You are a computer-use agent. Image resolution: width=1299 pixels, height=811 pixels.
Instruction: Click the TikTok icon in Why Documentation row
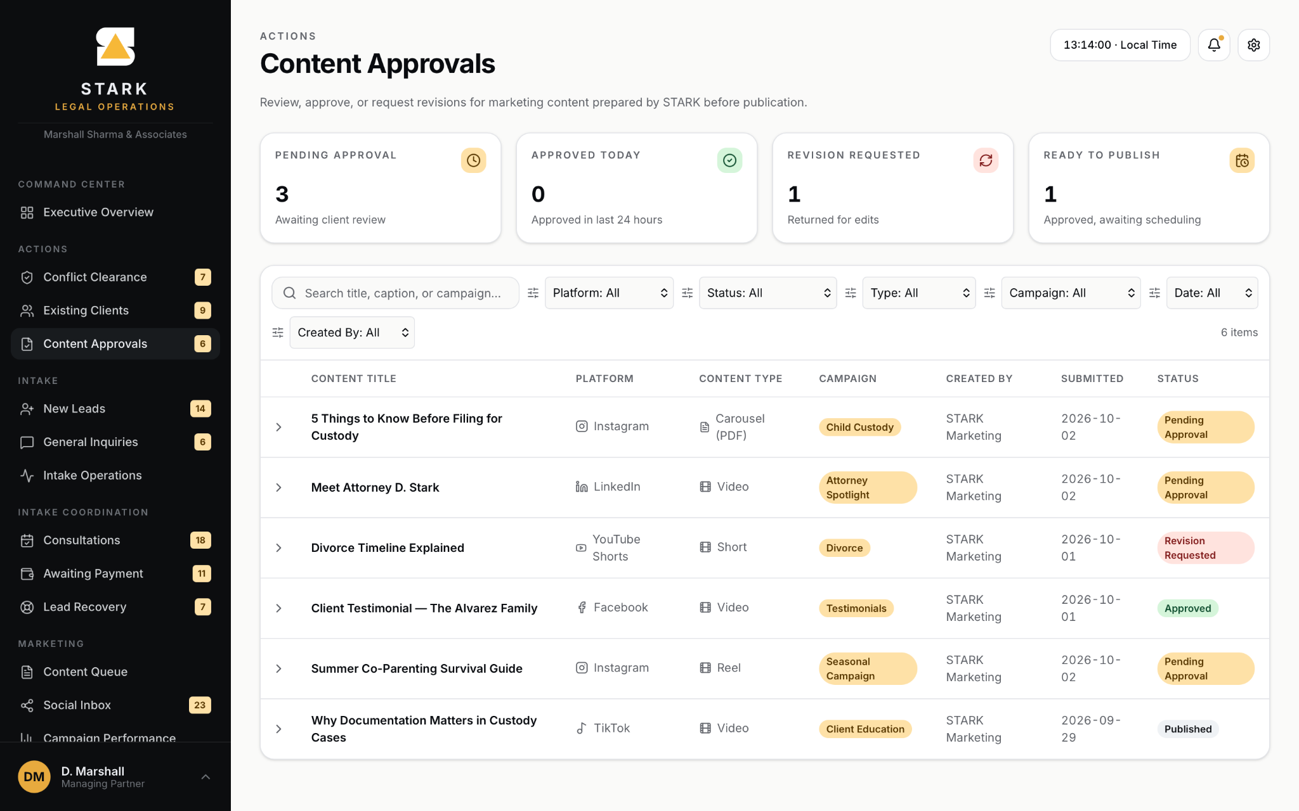(x=582, y=728)
